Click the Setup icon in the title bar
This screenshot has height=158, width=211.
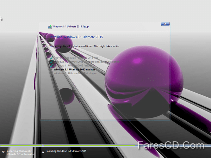(50, 27)
